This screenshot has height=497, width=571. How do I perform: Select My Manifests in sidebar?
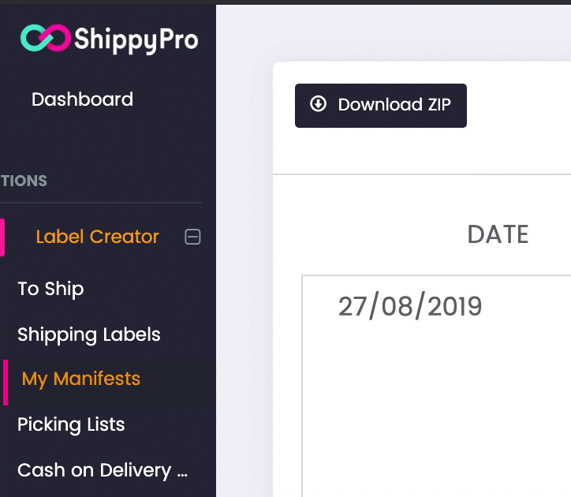click(x=81, y=379)
